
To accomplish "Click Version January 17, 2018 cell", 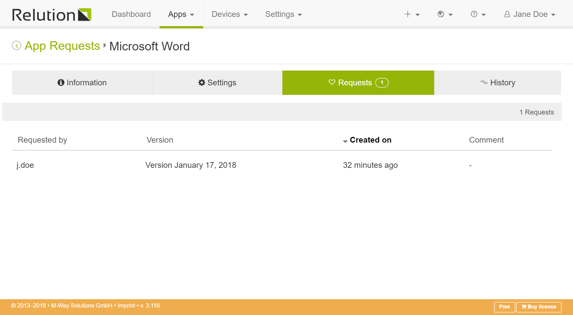I will (191, 165).
